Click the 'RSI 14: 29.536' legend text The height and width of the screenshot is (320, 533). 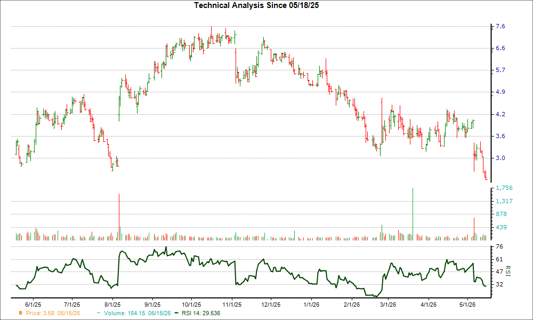(201, 313)
